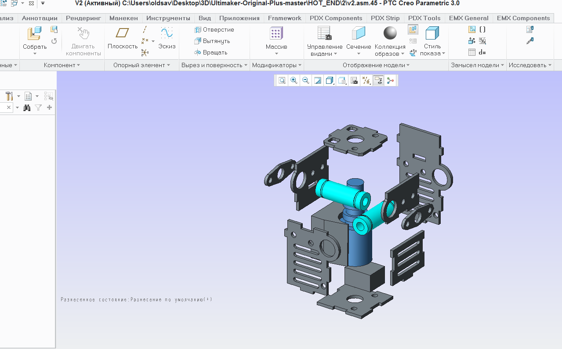
Task: Open the Стиль показа display style dropdown
Action: point(443,54)
